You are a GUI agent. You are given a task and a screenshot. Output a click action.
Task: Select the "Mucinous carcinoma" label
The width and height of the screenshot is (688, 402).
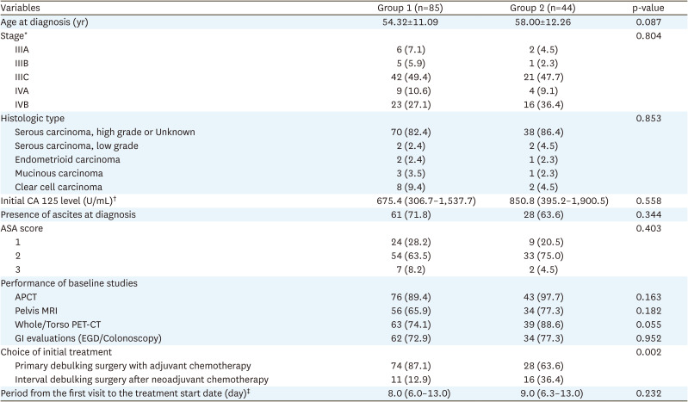pyautogui.click(x=59, y=173)
